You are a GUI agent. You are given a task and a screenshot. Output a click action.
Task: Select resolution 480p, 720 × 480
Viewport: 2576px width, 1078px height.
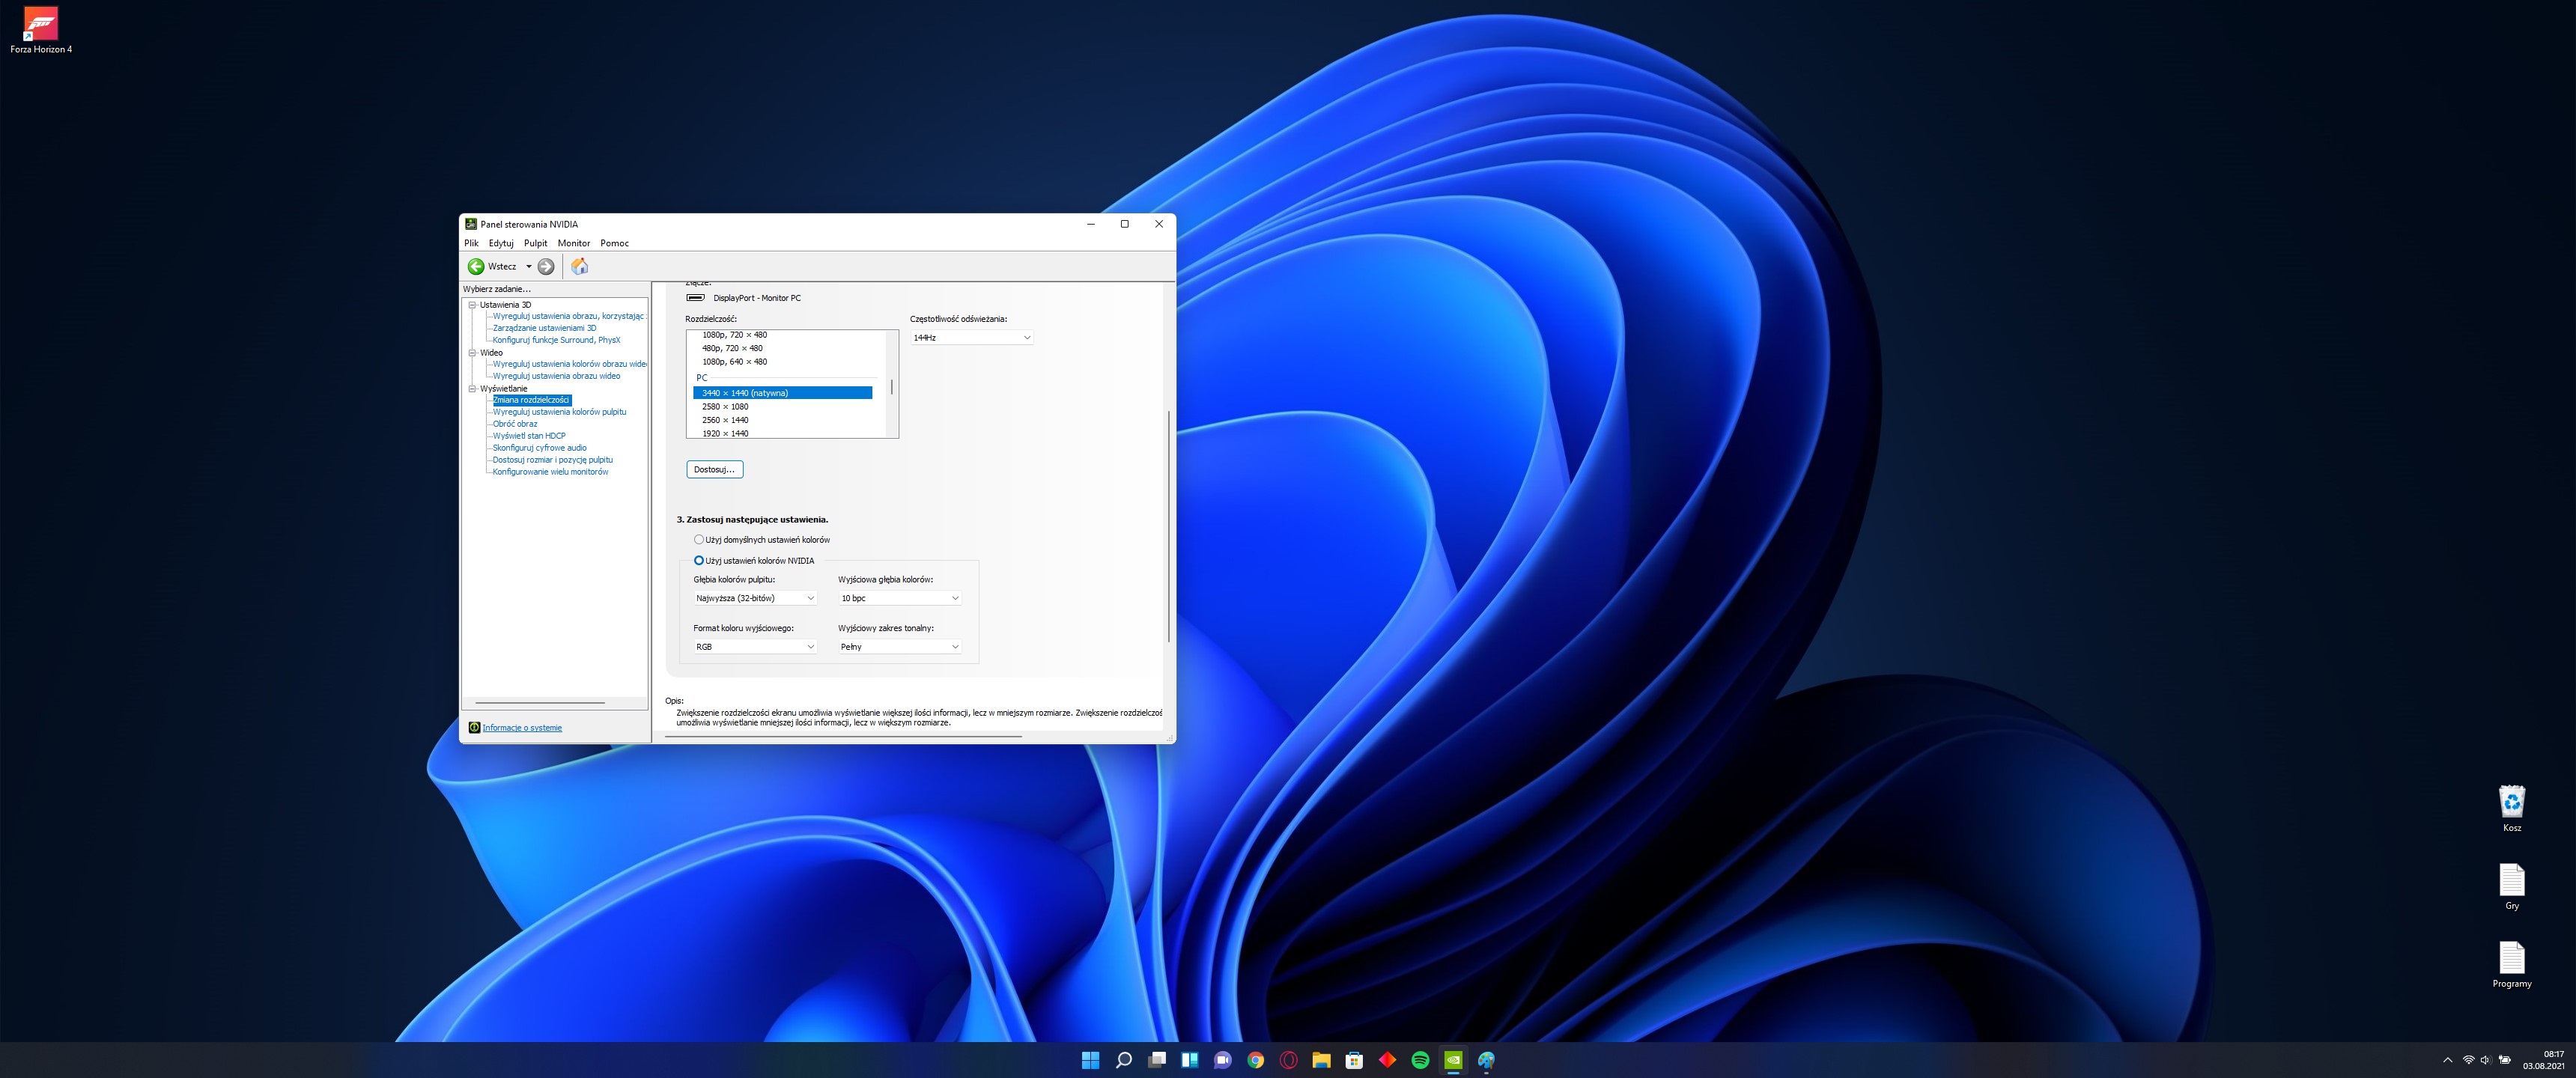pos(732,348)
